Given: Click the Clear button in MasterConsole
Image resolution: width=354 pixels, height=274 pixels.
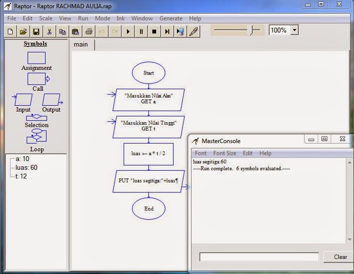Looking at the screenshot, I should pos(340,257).
